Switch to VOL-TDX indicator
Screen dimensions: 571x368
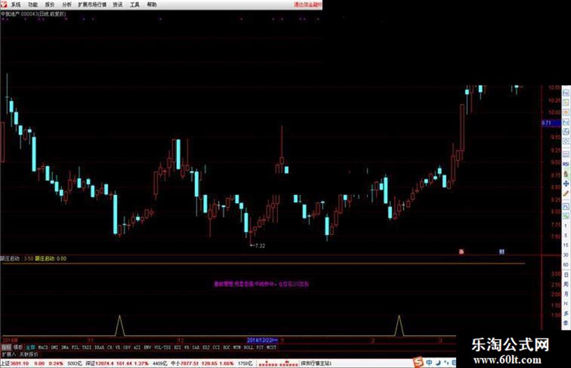163,347
